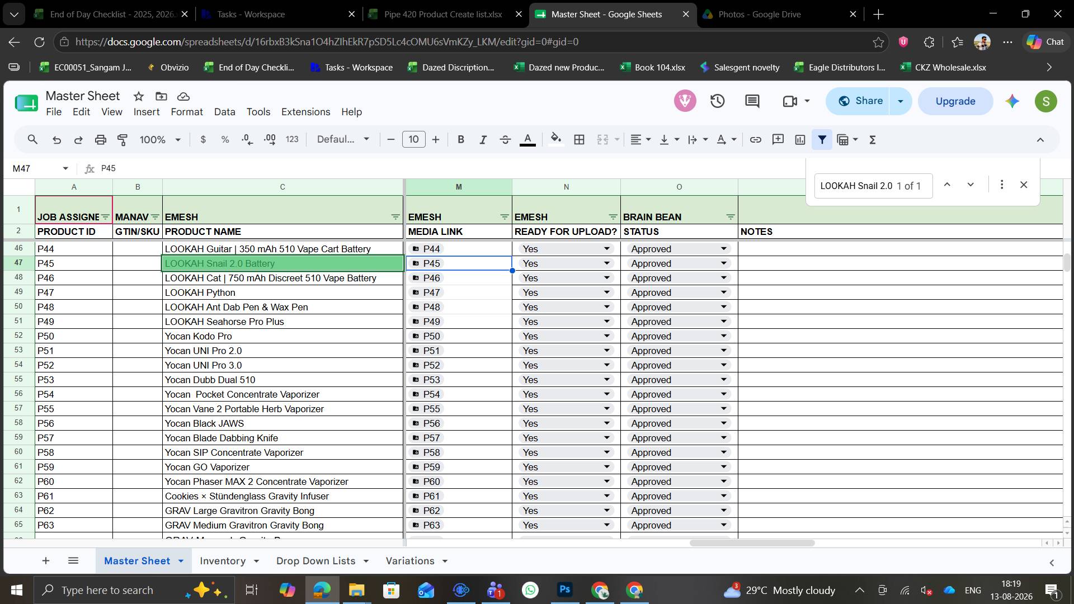This screenshot has width=1074, height=604.
Task: Star the Master Sheet document
Action: 139,96
